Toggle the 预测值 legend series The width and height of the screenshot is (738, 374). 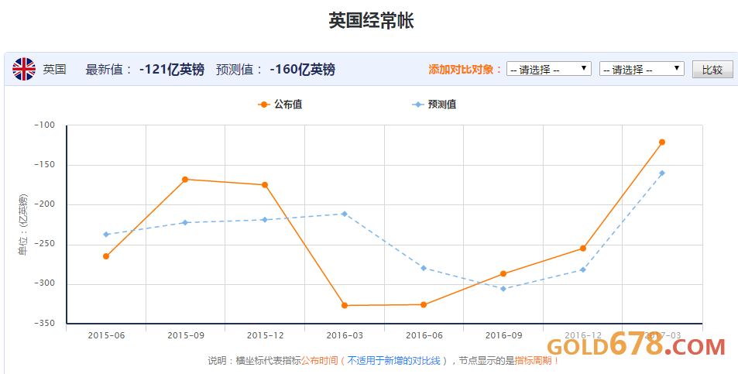pos(434,105)
